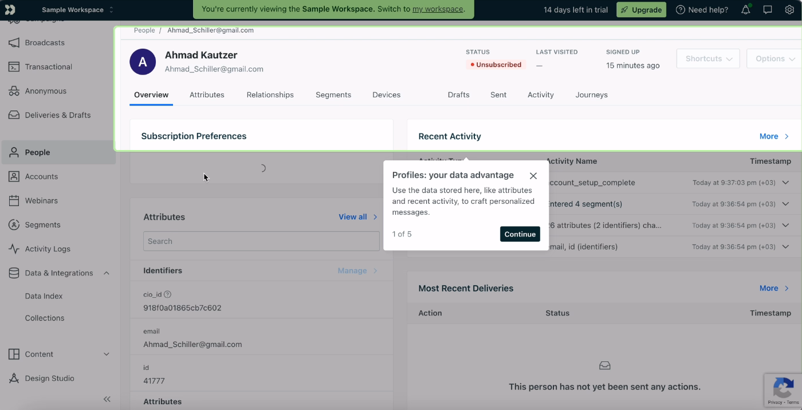
Task: Switch to the Activity tab
Action: coord(540,95)
